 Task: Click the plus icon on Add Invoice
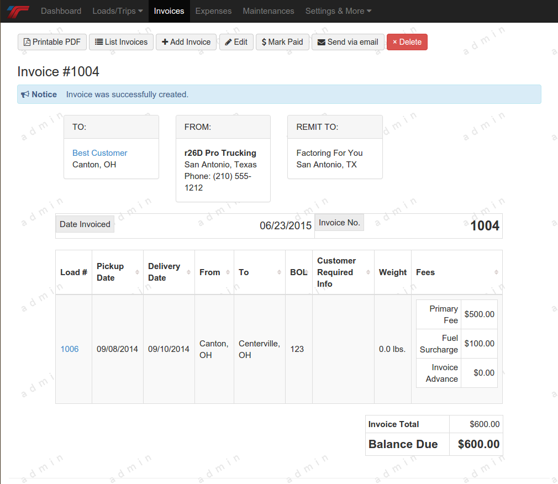pos(165,42)
